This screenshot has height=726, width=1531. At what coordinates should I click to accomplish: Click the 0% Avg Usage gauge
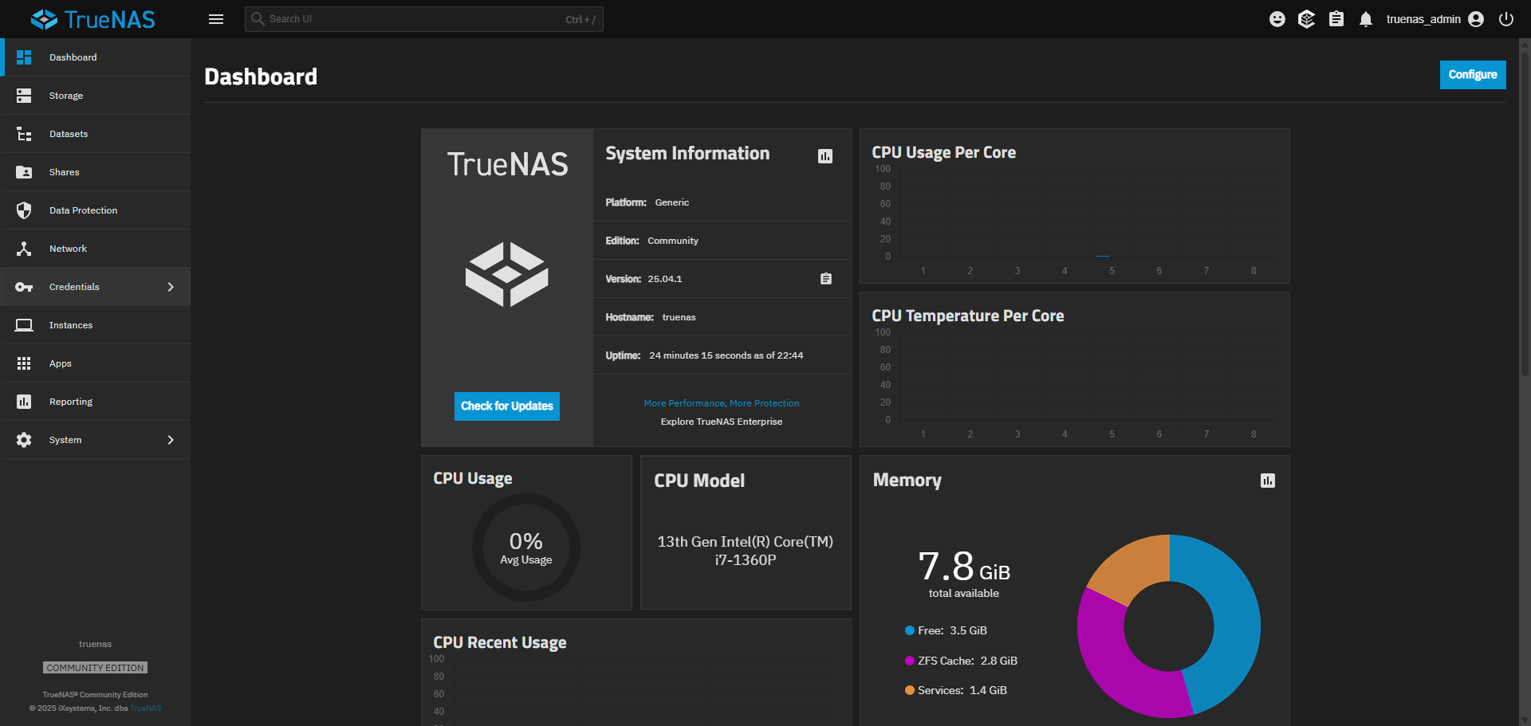click(x=526, y=547)
